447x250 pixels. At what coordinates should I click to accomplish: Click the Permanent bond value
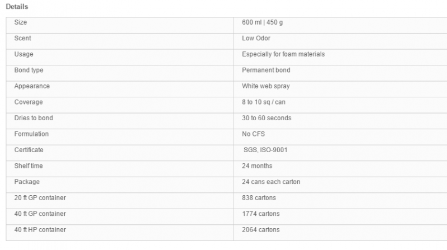click(x=266, y=70)
